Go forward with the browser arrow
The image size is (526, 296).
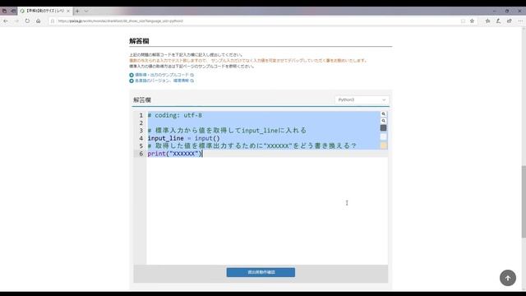16,21
